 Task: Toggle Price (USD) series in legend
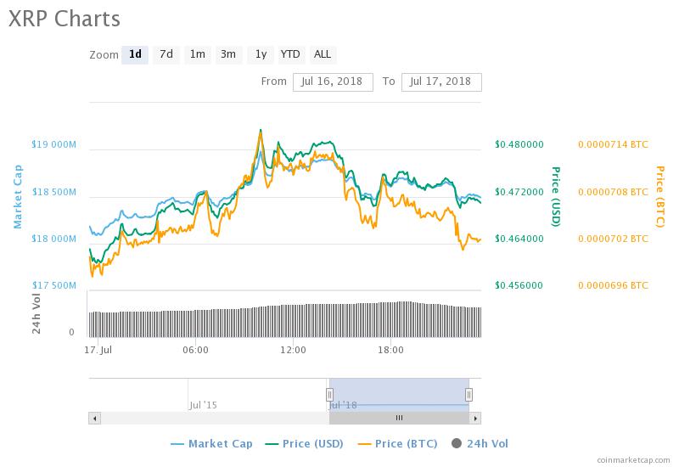(304, 444)
